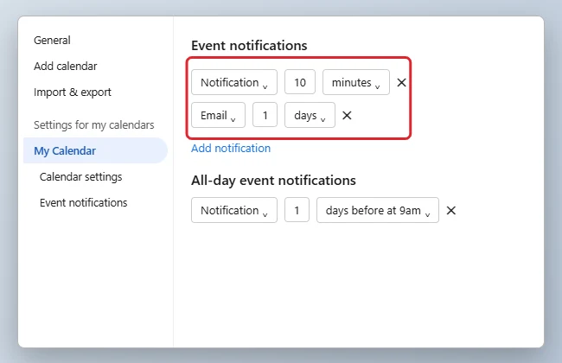Open the minutes unit dropdown

click(x=356, y=82)
